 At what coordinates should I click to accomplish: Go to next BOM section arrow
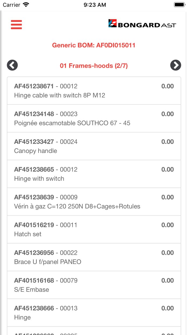coord(176,65)
